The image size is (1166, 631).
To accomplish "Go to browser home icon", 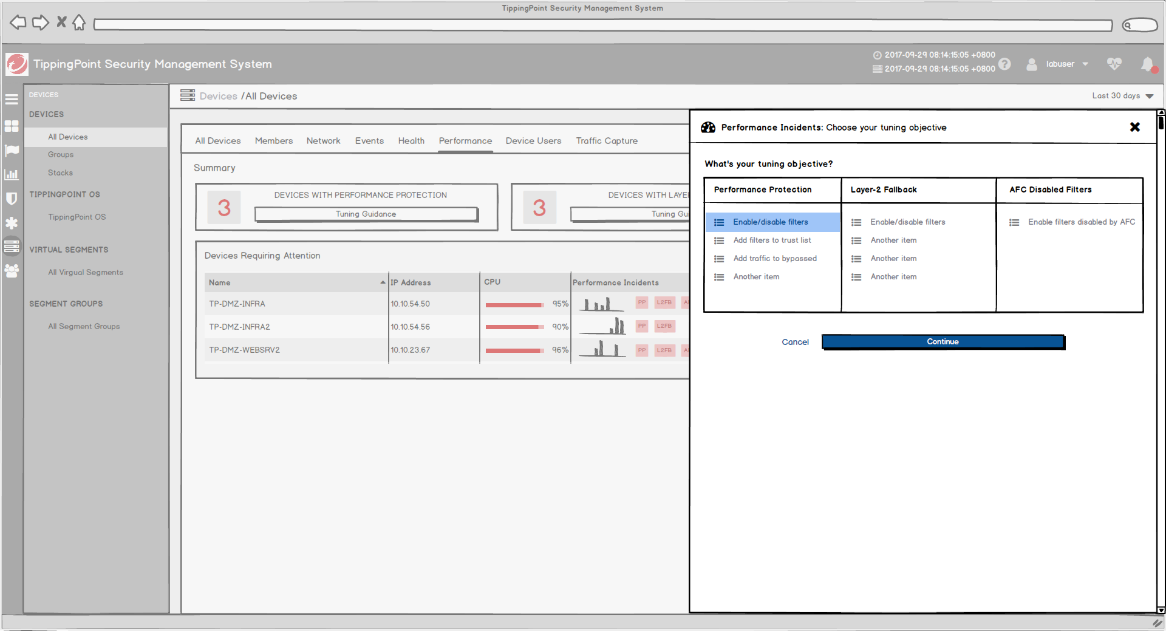I will point(79,22).
